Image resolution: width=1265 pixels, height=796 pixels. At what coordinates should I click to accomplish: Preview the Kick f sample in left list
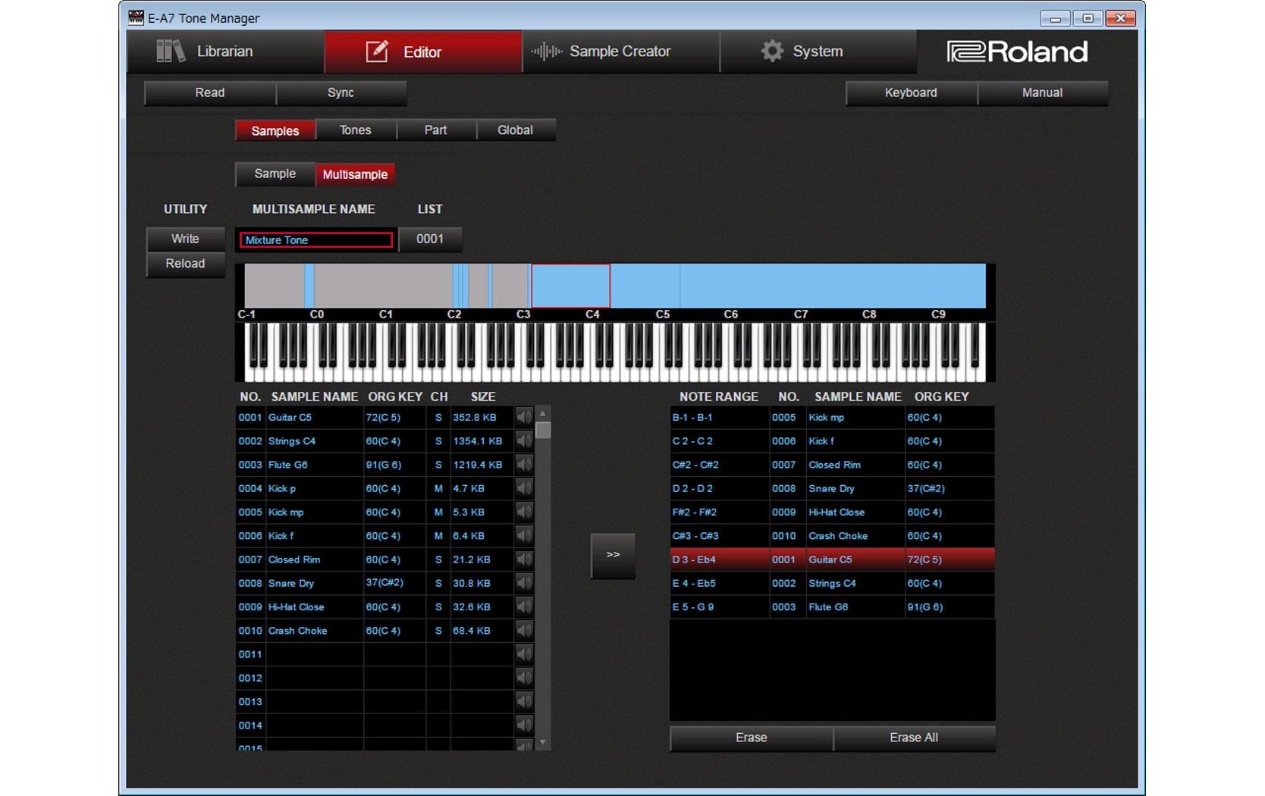[x=524, y=535]
